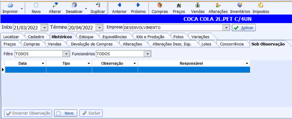This screenshot has height=119, width=292.
Task: Expand the Funcionários dropdown
Action: point(148,54)
